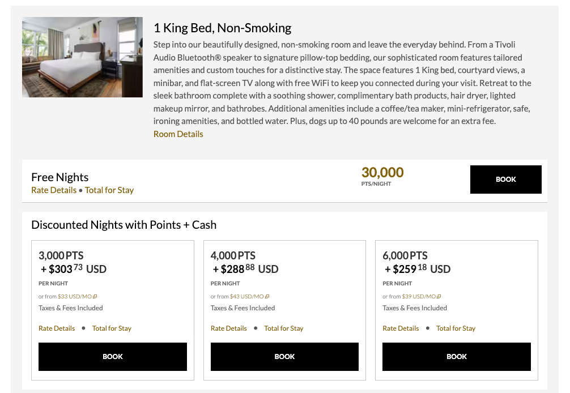This screenshot has height=393, width=570.
Task: View Total for Stay under Free Nights
Action: 109,190
